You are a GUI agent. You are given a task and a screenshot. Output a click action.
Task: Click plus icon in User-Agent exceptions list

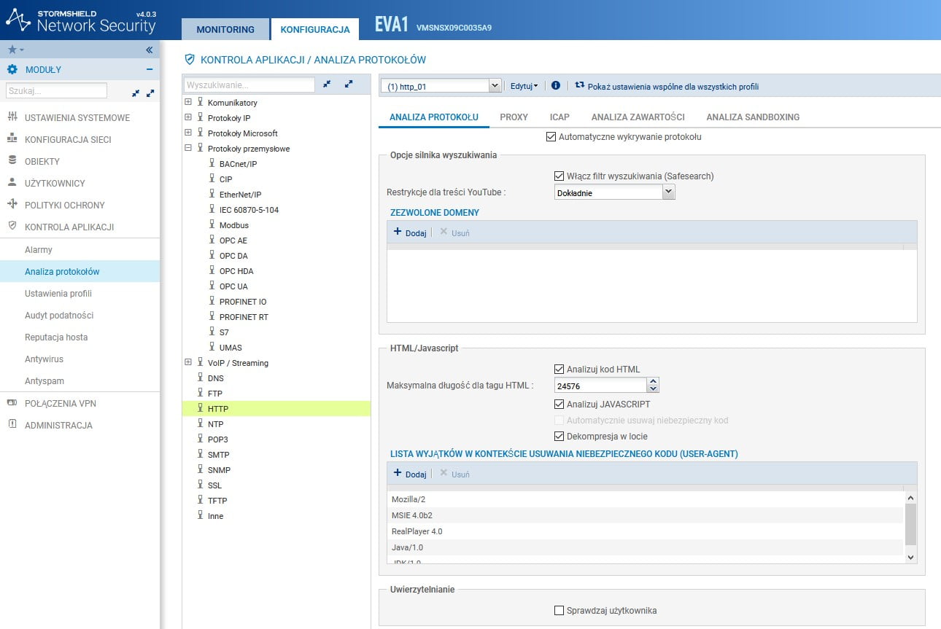click(398, 473)
